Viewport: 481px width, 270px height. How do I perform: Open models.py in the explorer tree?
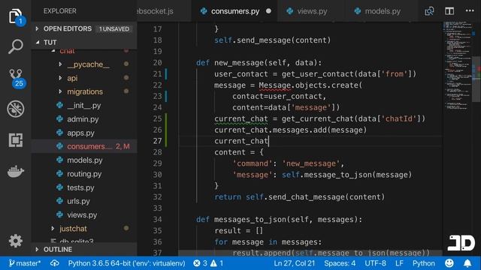[x=85, y=160]
